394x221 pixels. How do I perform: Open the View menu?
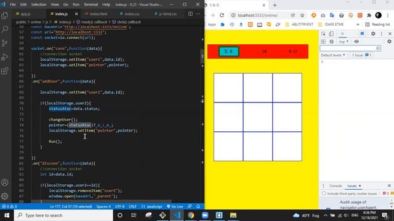click(x=55, y=4)
